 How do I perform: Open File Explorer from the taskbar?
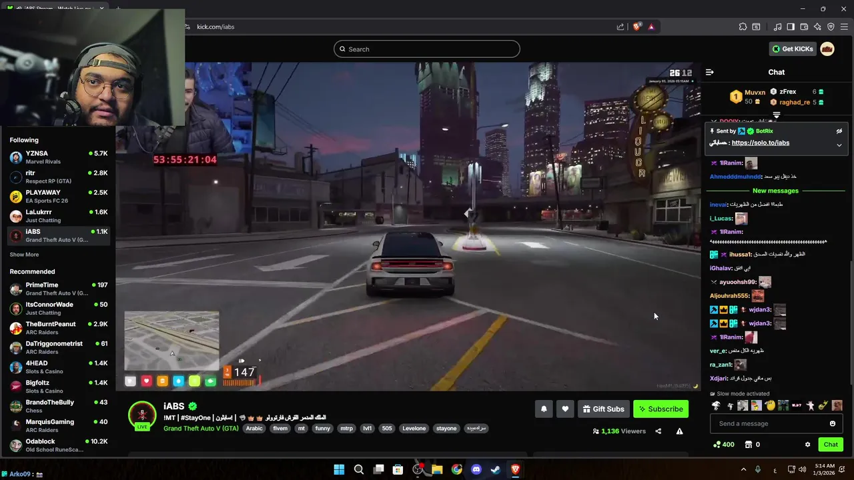point(437,469)
